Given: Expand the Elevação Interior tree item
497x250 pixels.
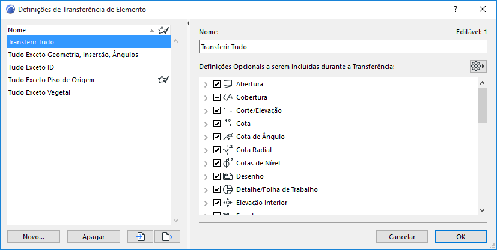Looking at the screenshot, I should pyautogui.click(x=206, y=203).
